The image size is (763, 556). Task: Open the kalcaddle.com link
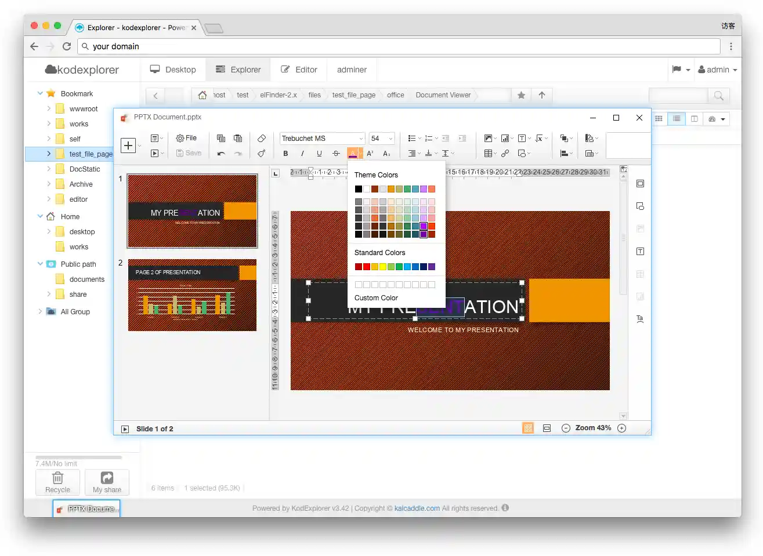pos(417,508)
